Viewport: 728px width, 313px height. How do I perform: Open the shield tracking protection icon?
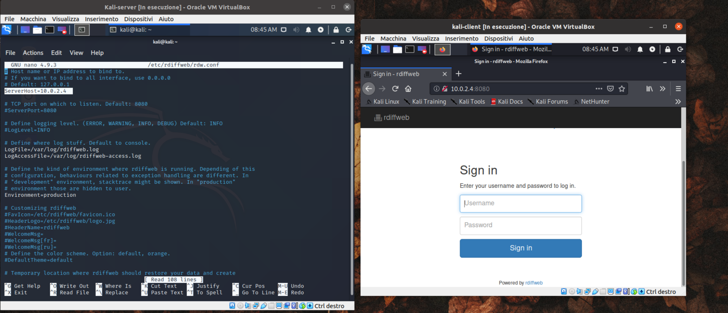611,89
